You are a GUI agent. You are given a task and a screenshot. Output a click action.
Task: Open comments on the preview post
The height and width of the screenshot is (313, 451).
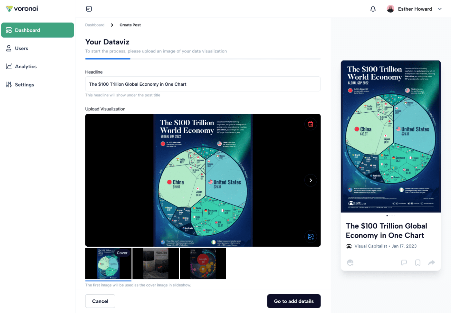coord(404,262)
